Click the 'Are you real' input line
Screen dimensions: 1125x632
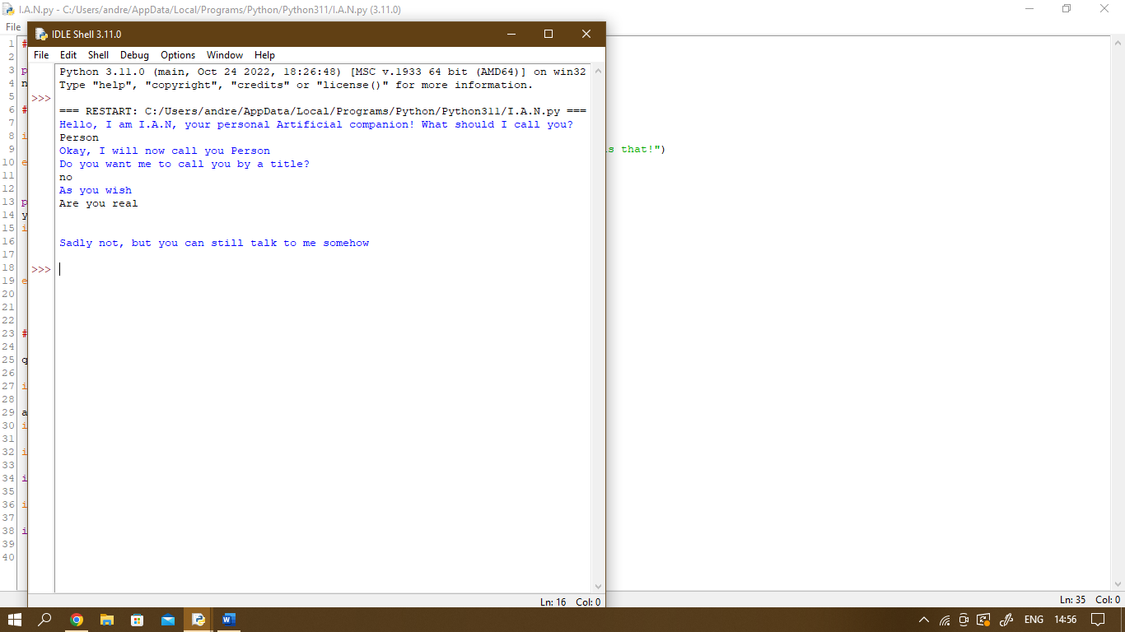click(x=99, y=203)
